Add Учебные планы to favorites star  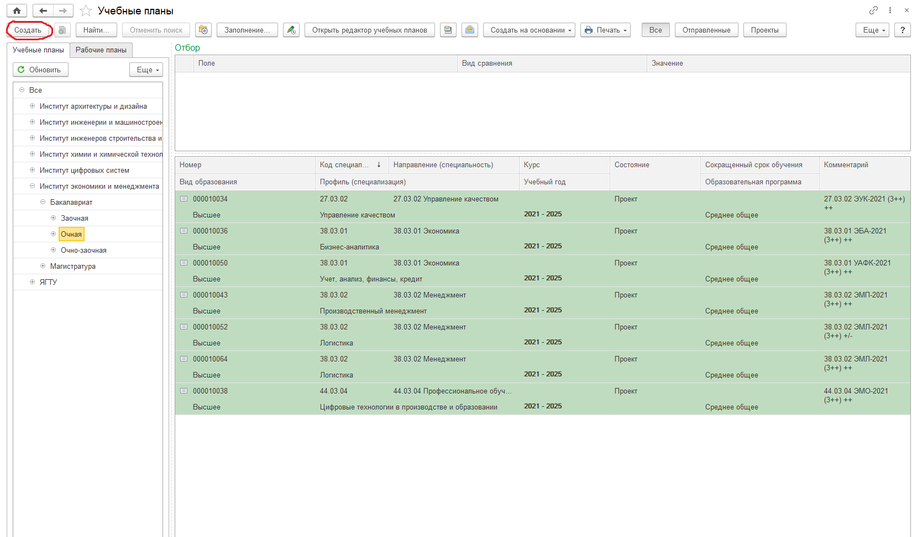pyautogui.click(x=86, y=11)
